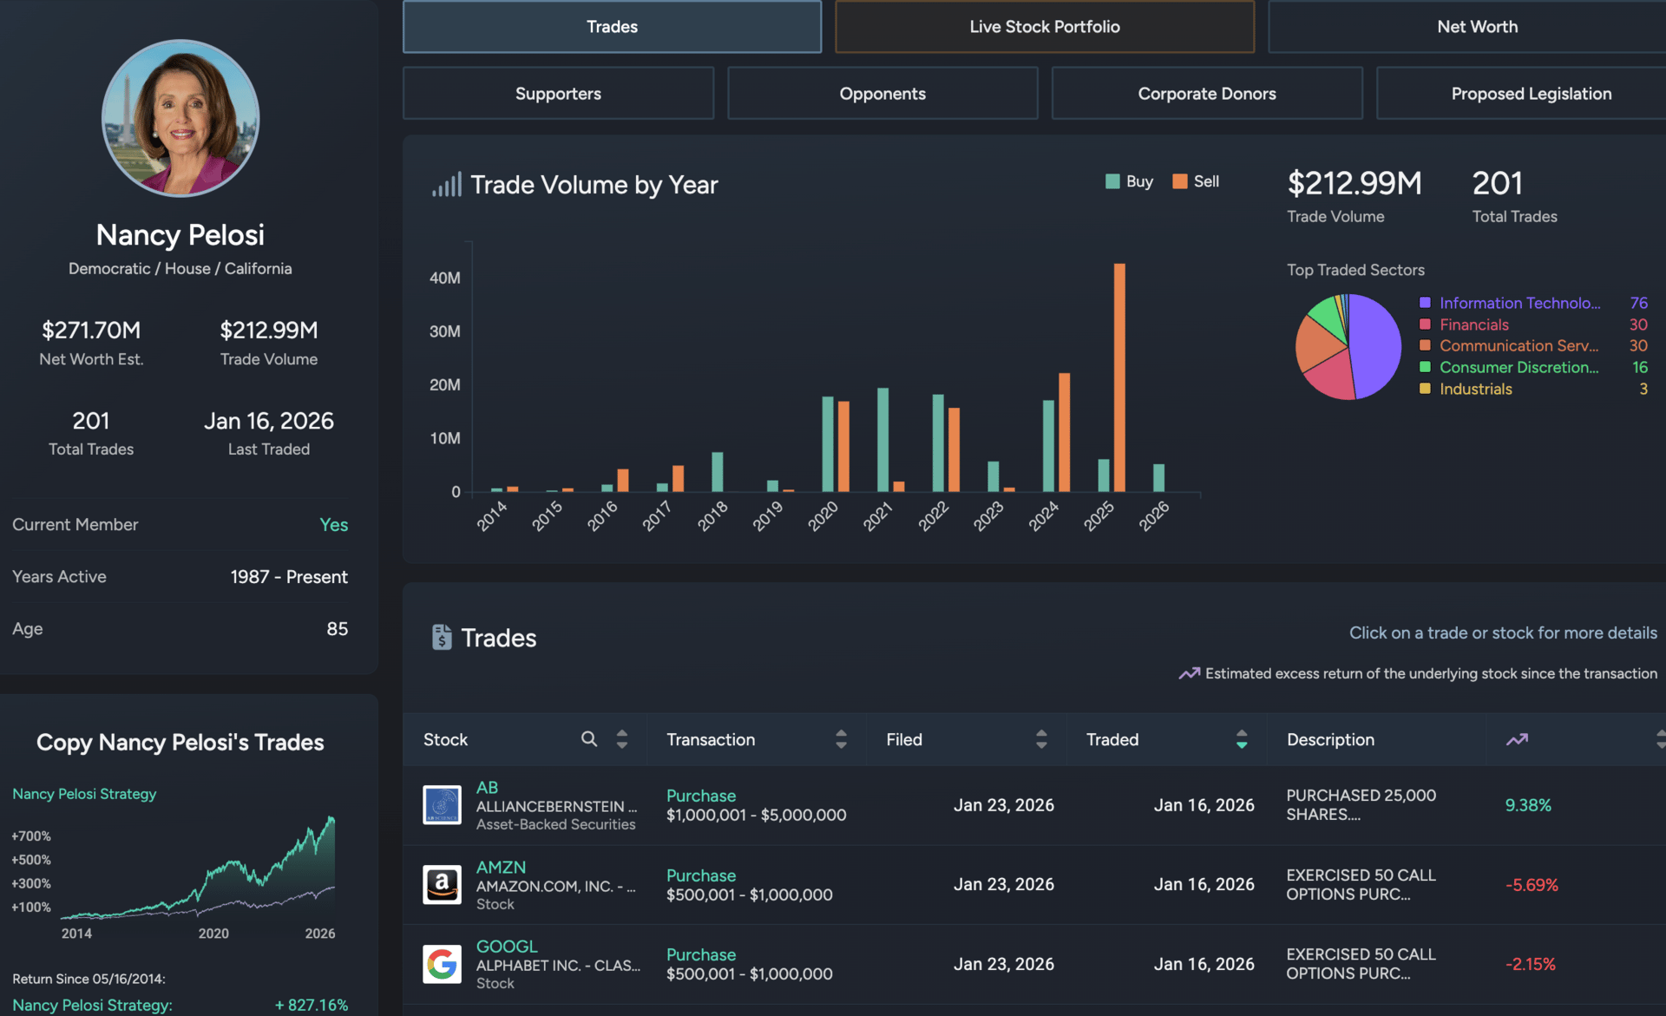Click the Google logo icon

tap(442, 964)
